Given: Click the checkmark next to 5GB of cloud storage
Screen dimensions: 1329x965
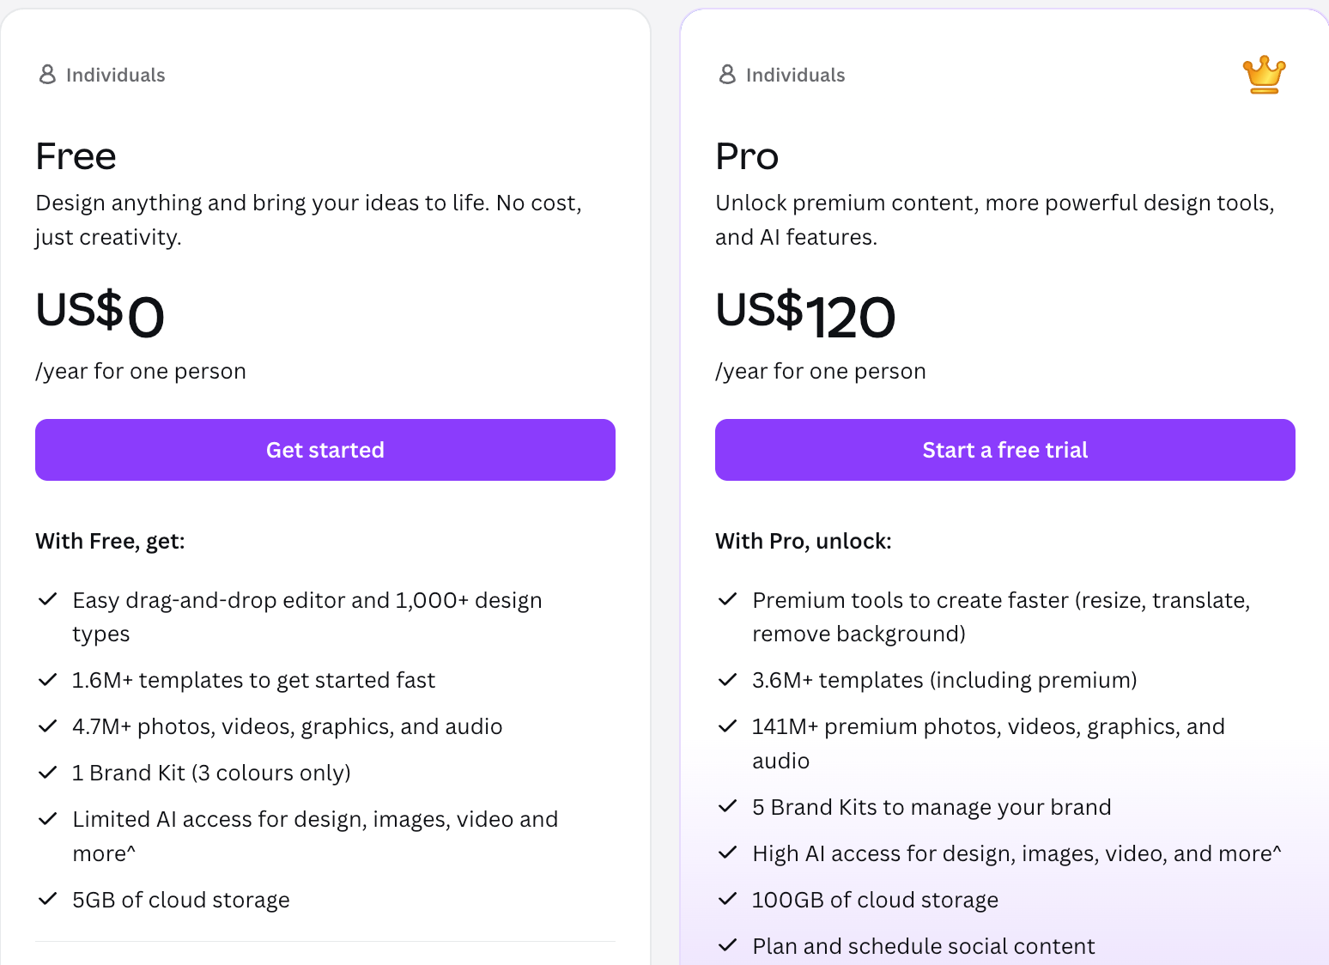Looking at the screenshot, I should 47,899.
